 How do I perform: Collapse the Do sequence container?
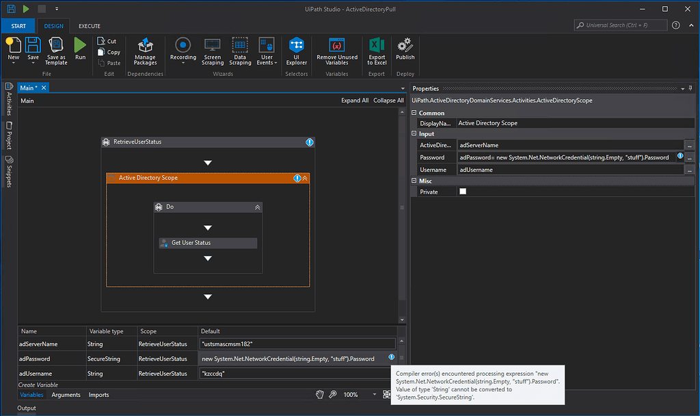point(257,207)
